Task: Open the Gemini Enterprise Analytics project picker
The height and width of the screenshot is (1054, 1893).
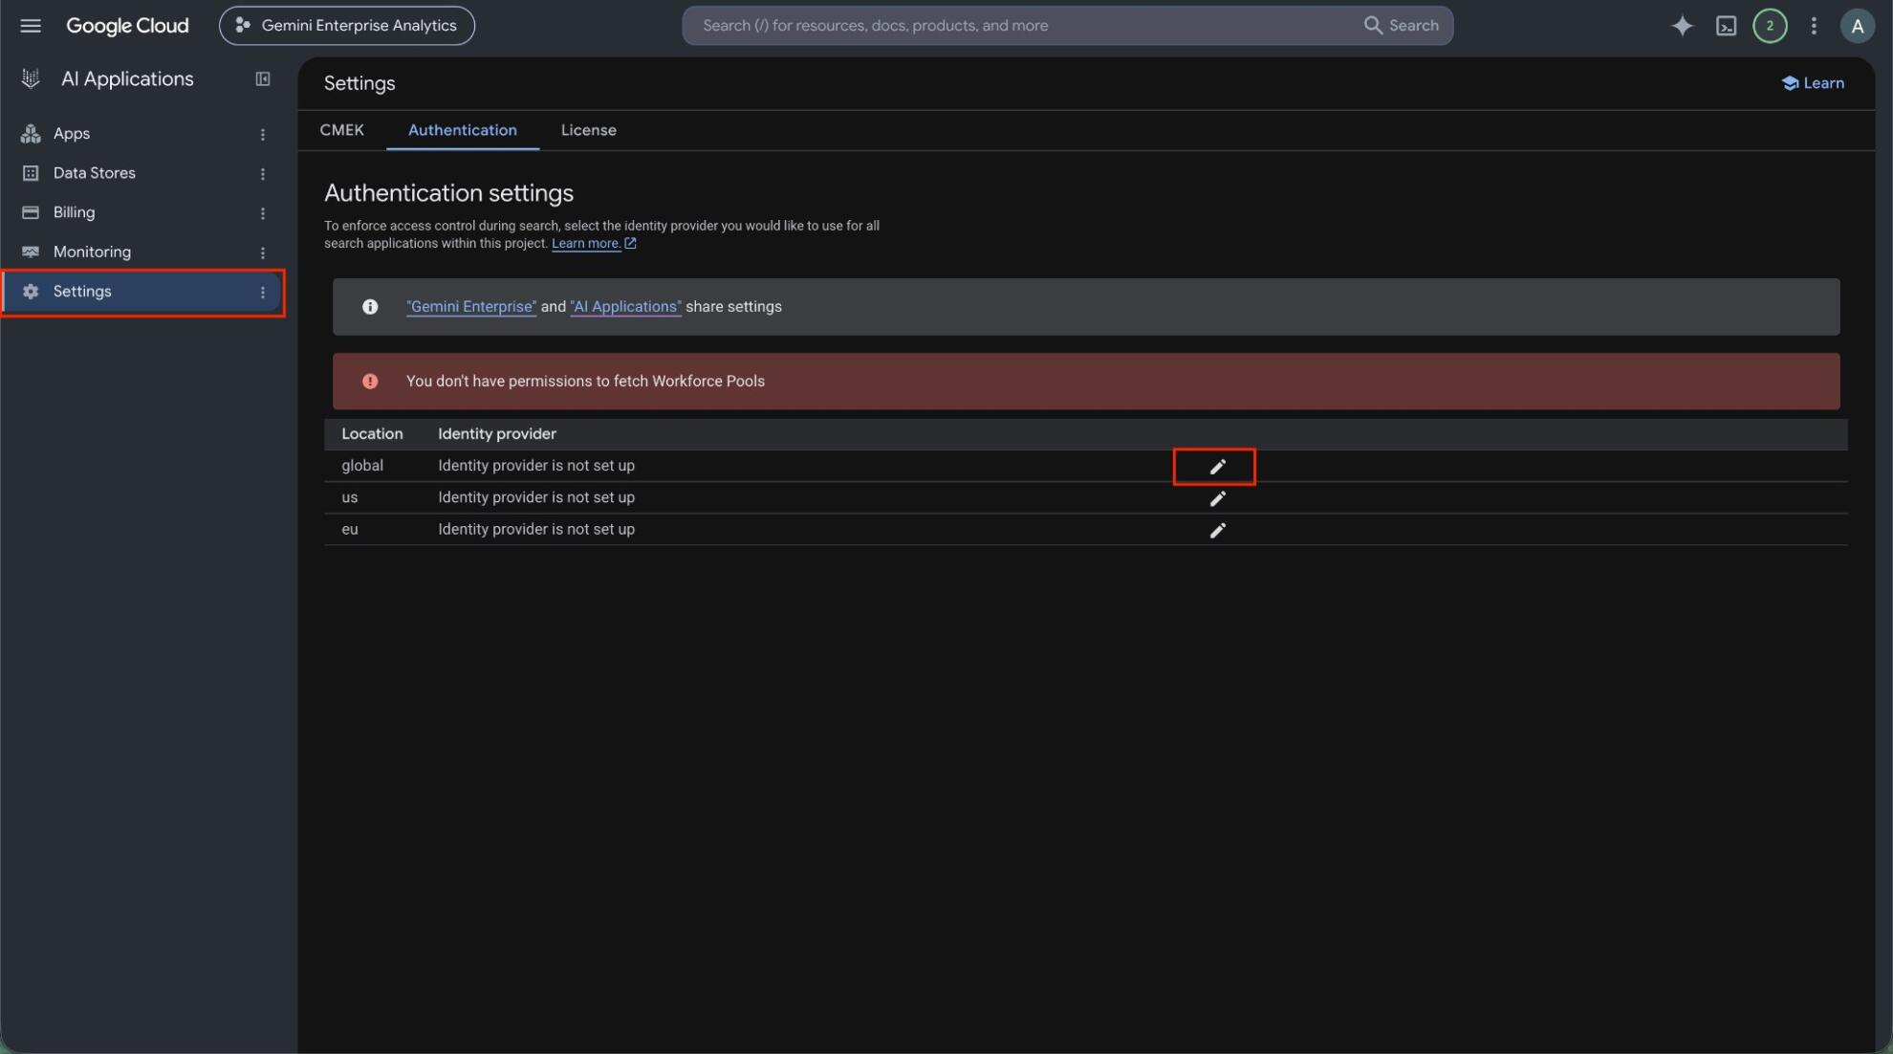Action: (347, 26)
